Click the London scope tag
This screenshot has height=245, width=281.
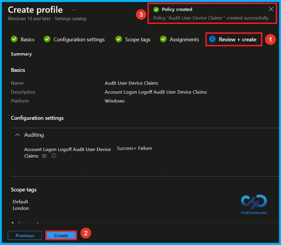click(x=21, y=208)
